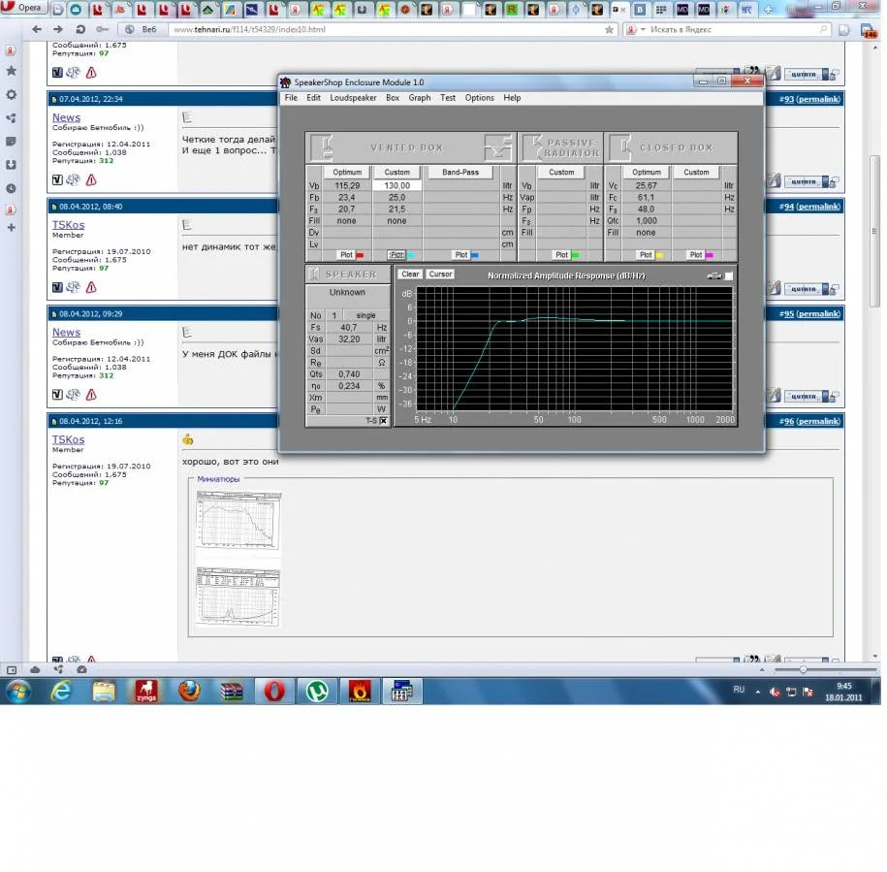Open Opera sidebar history clock panel
Screen dimensions: 887x872
coord(11,188)
